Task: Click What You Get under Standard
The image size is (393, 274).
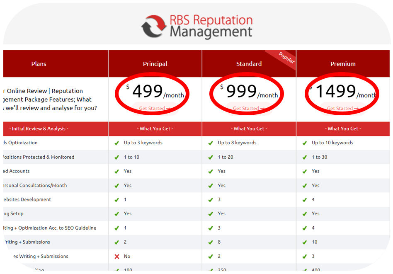Action: click(x=249, y=129)
